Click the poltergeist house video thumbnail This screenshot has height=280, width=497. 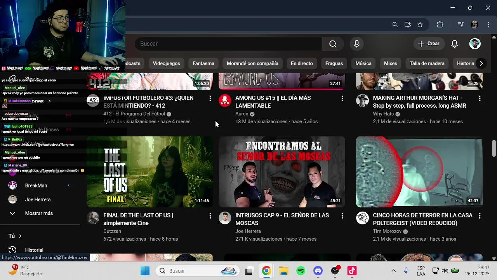coord(419,171)
